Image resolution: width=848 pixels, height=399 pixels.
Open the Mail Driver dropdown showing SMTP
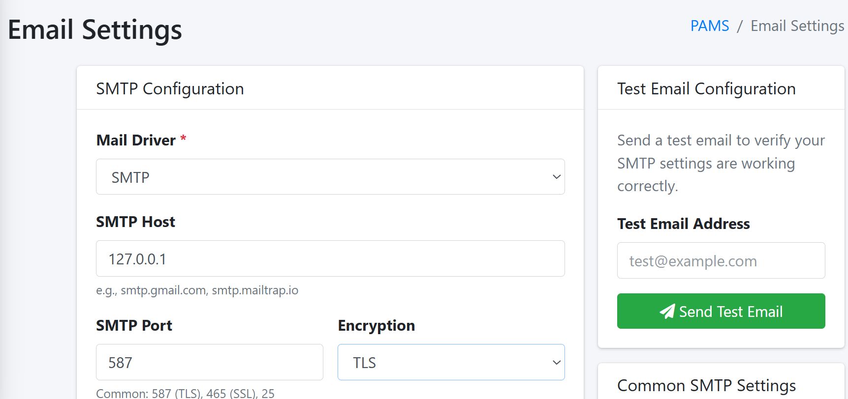[330, 177]
